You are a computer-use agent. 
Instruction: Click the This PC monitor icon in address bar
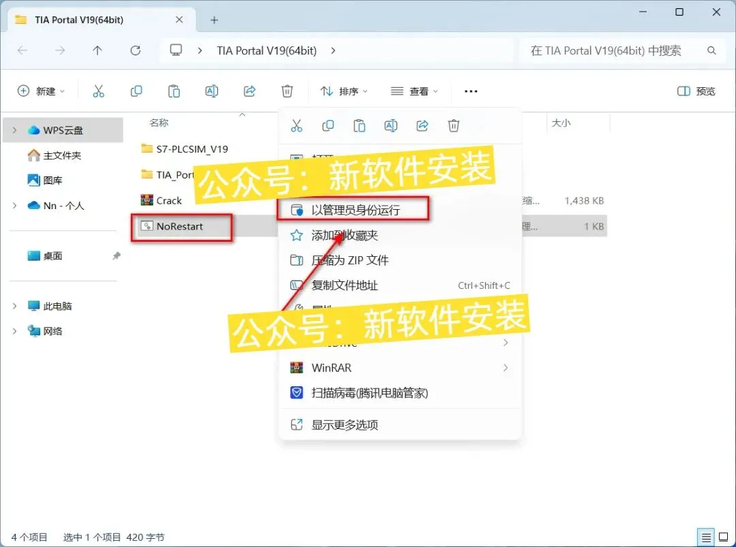tap(176, 50)
